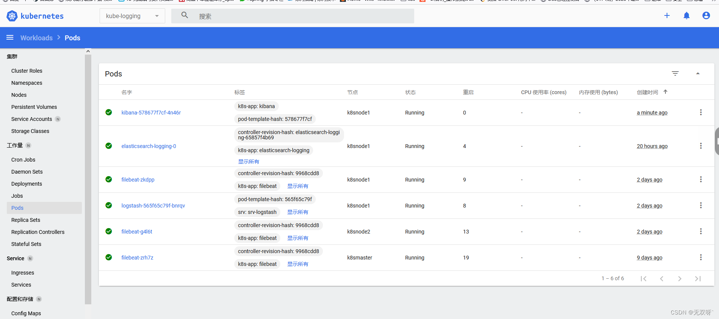Show all labels for filebeat-g4l6t

298,238
